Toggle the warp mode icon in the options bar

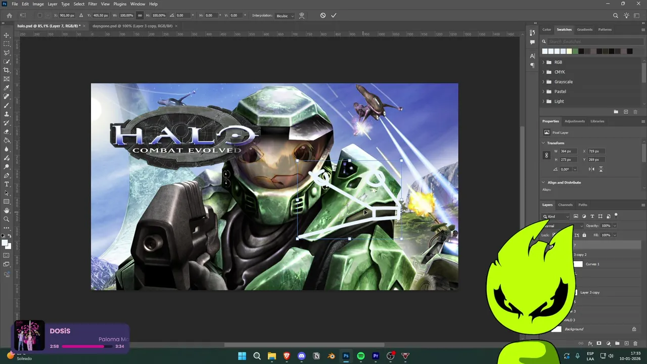point(302,15)
